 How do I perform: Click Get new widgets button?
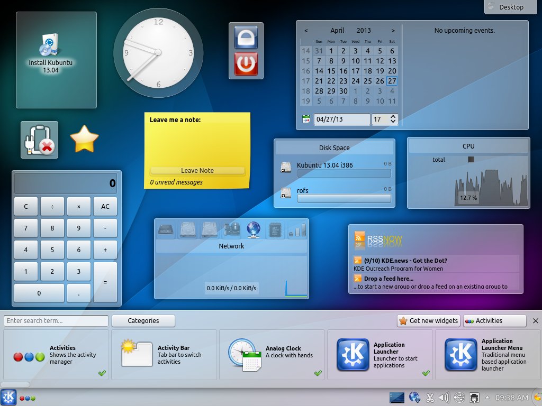pyautogui.click(x=428, y=320)
